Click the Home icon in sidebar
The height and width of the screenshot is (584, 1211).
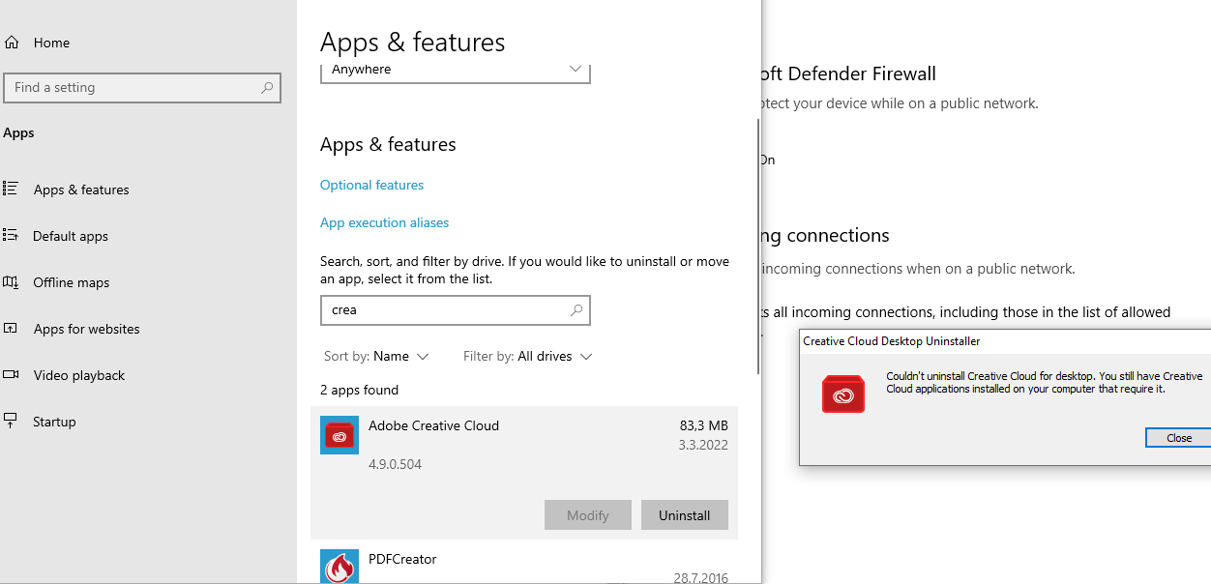point(12,43)
